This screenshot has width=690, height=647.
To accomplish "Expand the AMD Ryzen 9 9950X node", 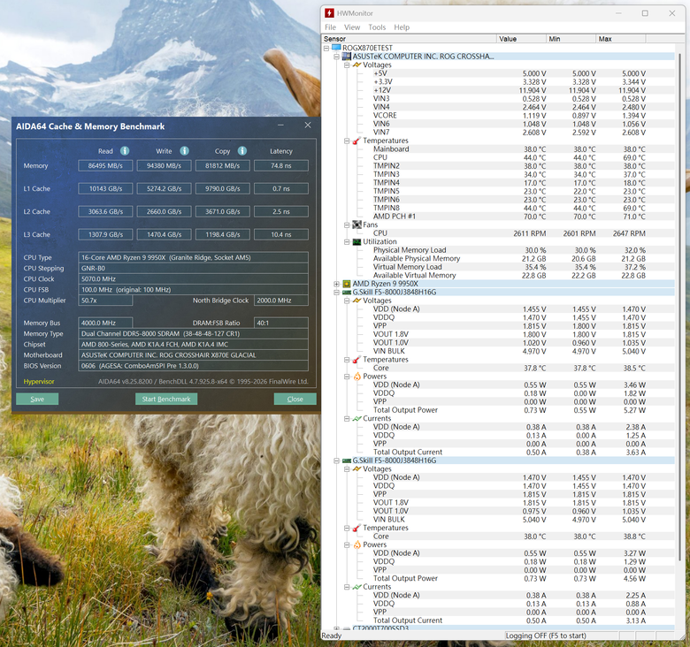I will 337,284.
